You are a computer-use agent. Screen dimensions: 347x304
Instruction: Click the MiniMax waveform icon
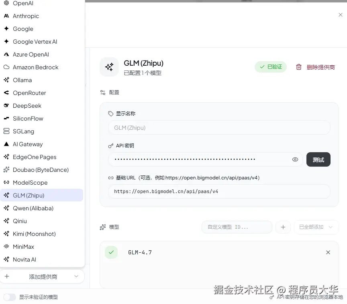(x=6, y=246)
